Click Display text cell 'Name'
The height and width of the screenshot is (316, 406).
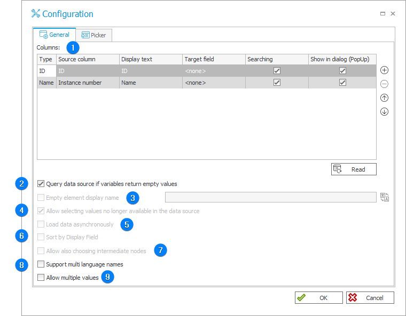[151, 83]
